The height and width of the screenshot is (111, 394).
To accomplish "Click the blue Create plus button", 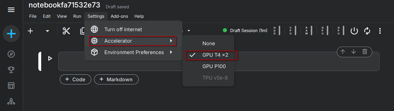I will (x=11, y=34).
